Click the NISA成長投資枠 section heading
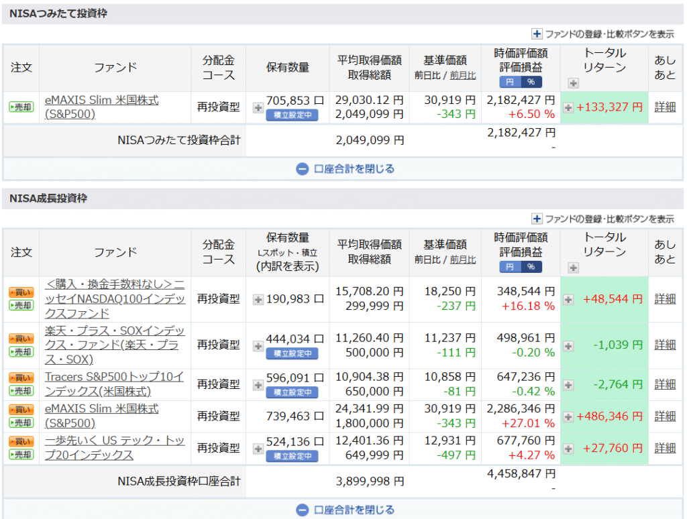The image size is (687, 519). pyautogui.click(x=48, y=198)
